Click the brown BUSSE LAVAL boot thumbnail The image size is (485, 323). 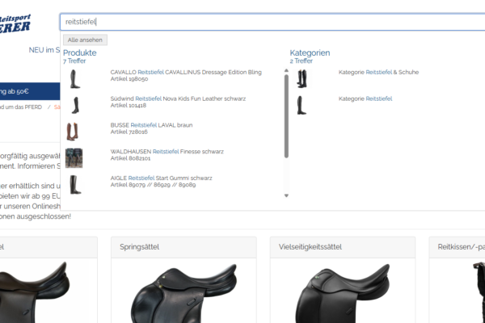(73, 132)
